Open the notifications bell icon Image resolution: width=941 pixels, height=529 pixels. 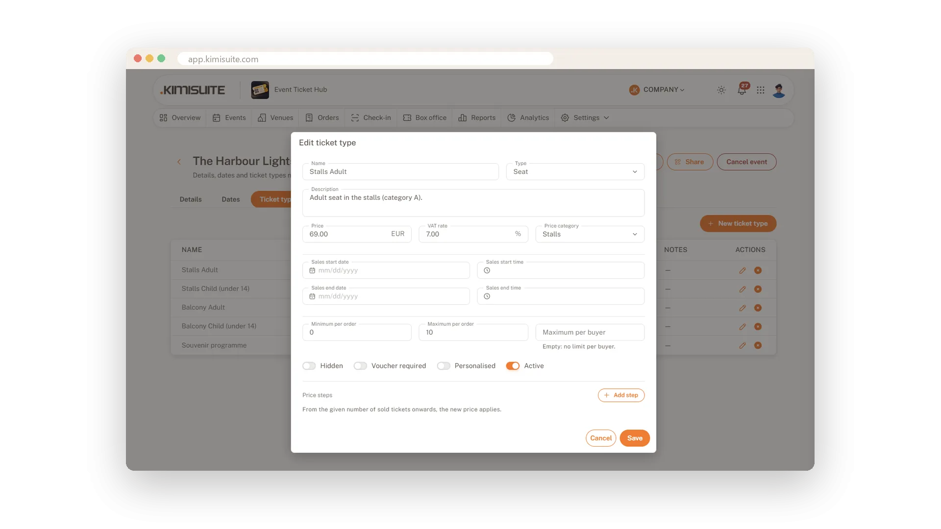[x=742, y=90]
